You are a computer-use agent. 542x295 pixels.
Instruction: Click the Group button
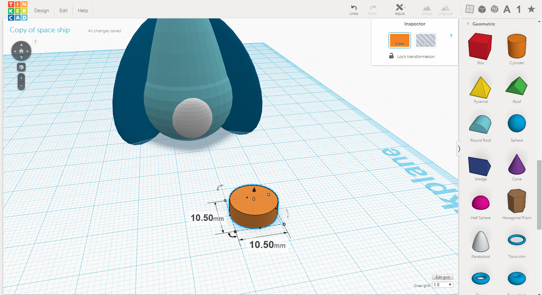[427, 10]
